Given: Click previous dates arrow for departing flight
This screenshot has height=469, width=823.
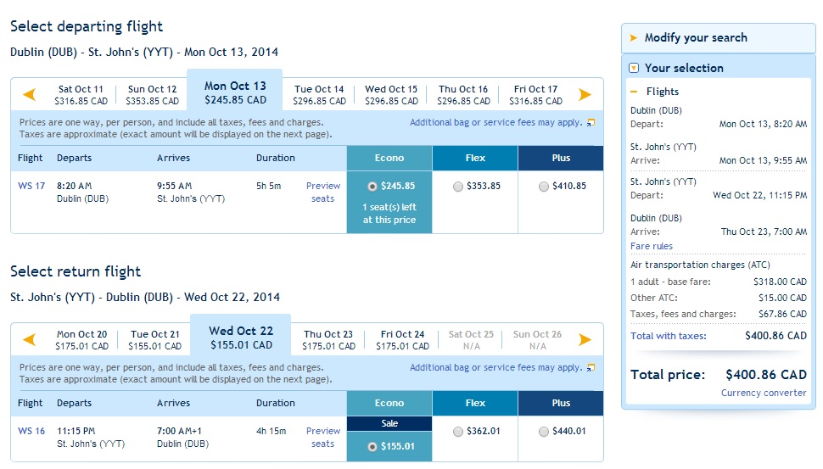Looking at the screenshot, I should pyautogui.click(x=30, y=95).
